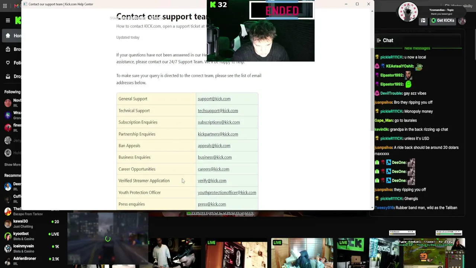
Task: Click KEAstealYOshit username in chat
Action: 399,66
